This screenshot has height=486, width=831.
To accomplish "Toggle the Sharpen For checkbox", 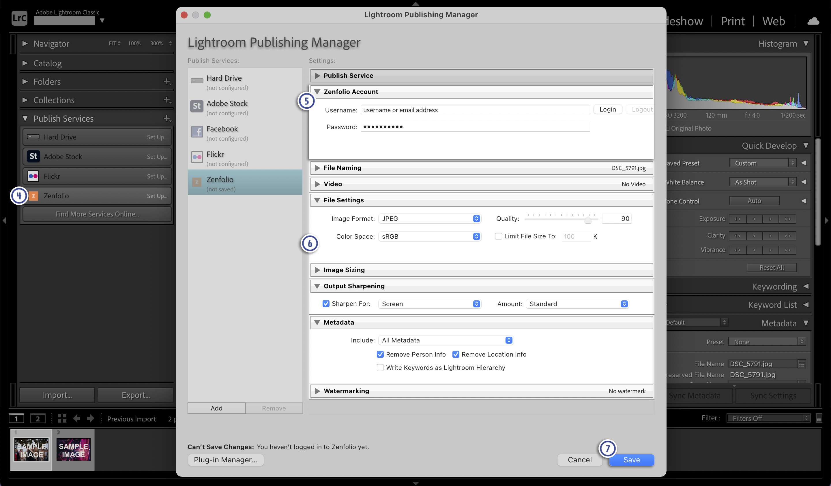I will click(326, 304).
